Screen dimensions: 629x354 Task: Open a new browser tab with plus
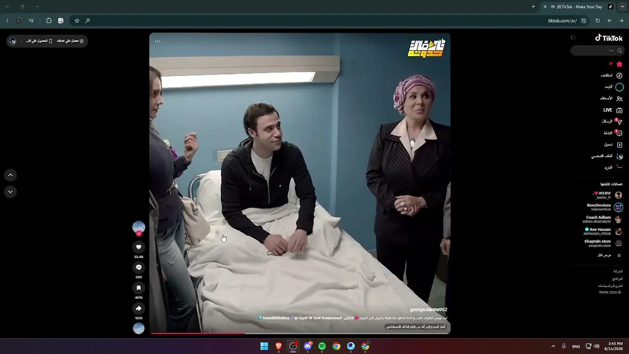(533, 7)
